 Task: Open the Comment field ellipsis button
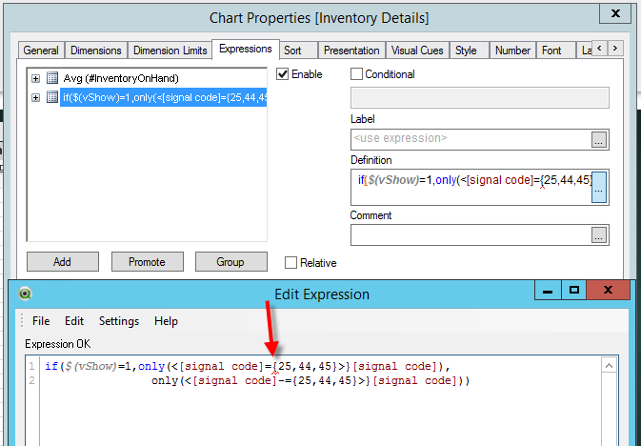coord(598,234)
